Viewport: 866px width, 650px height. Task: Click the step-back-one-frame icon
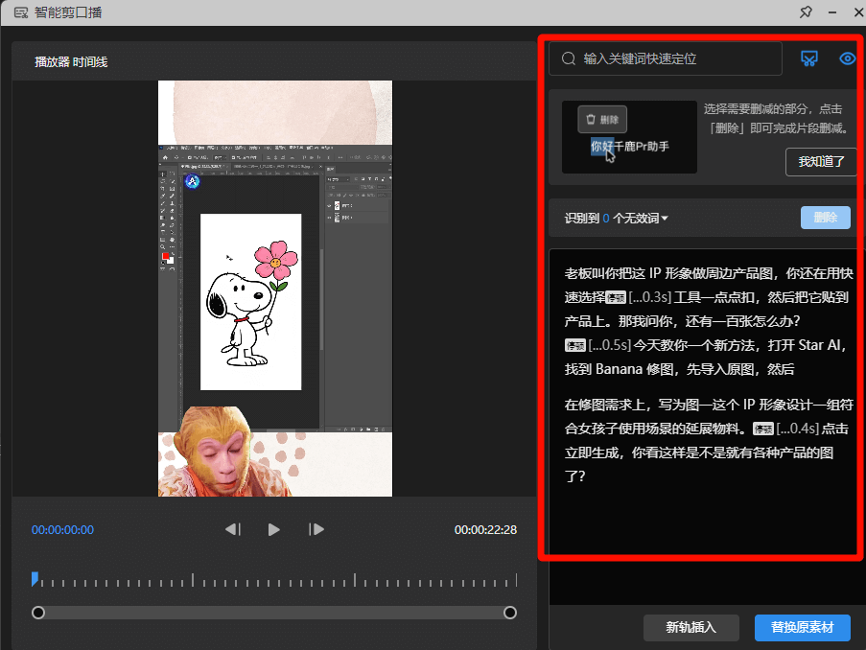231,528
